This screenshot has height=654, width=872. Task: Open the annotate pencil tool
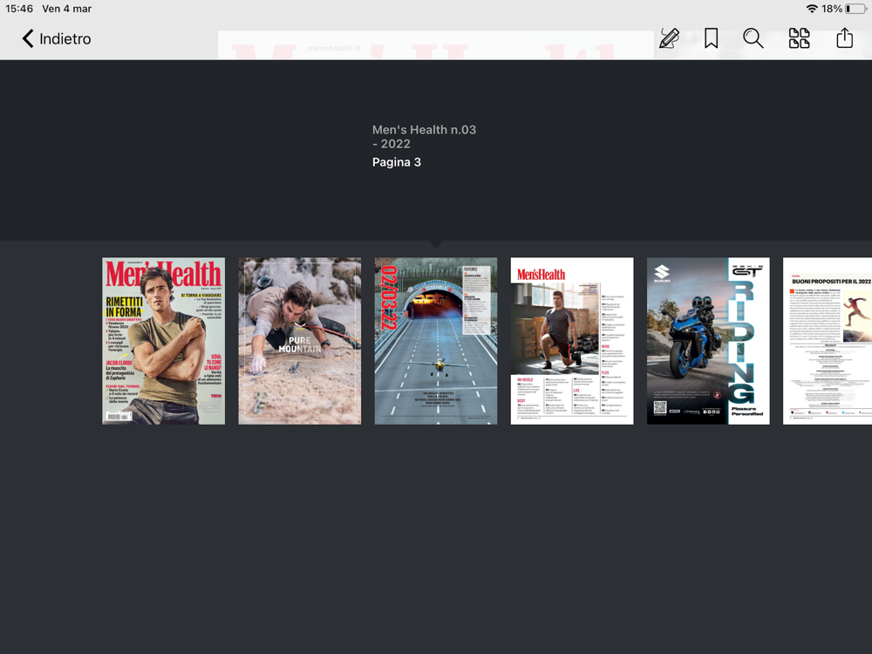[x=669, y=38]
